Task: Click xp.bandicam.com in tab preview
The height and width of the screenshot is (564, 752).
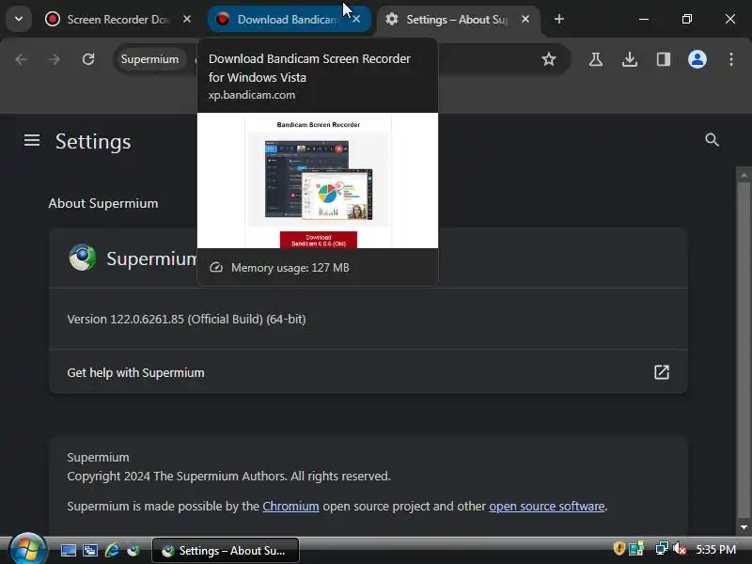Action: [x=252, y=95]
